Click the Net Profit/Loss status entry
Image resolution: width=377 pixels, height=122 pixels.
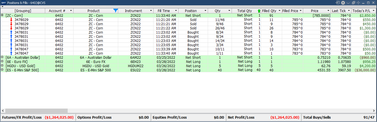pyautogui.click(x=264, y=118)
